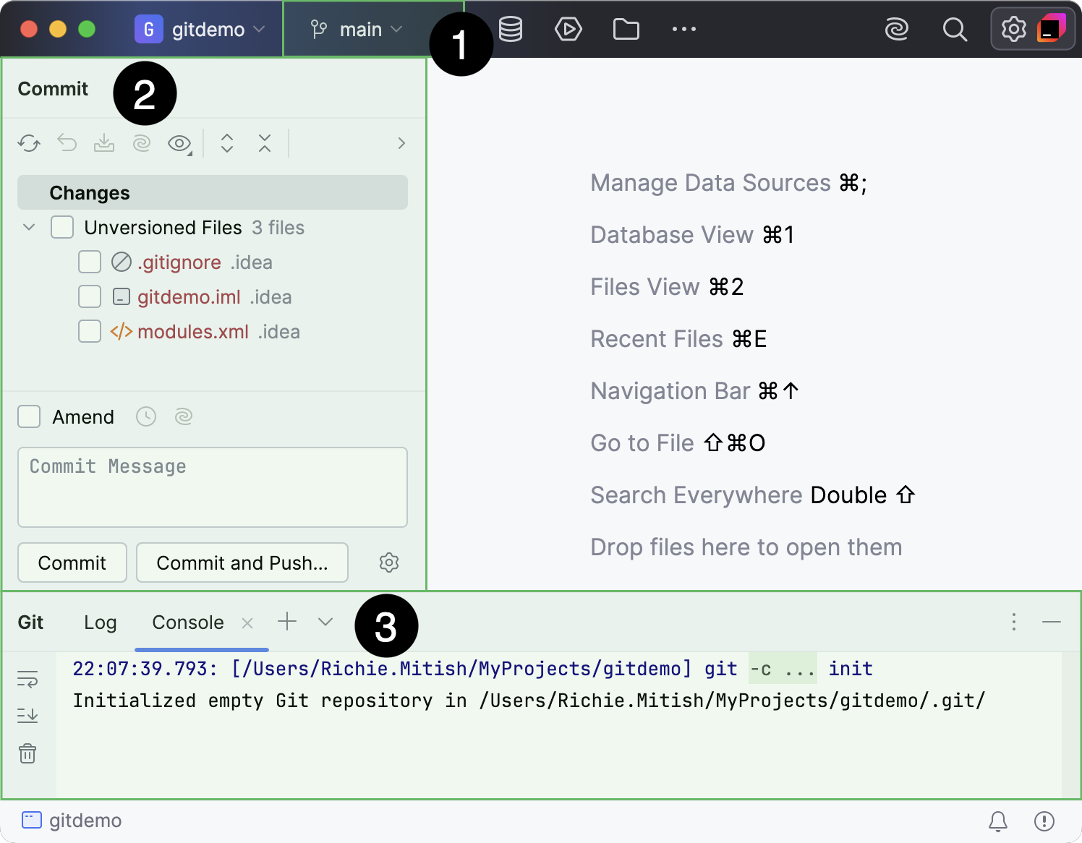Clear the Git console with the trash icon
Screen dimensions: 1082x843
point(27,753)
